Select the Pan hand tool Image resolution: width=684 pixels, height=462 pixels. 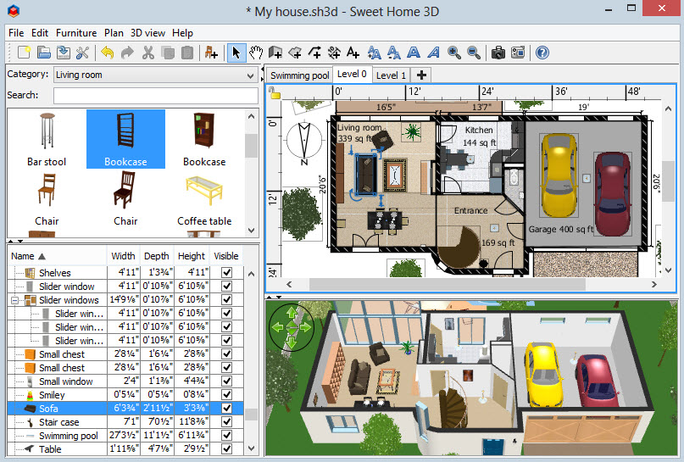255,53
